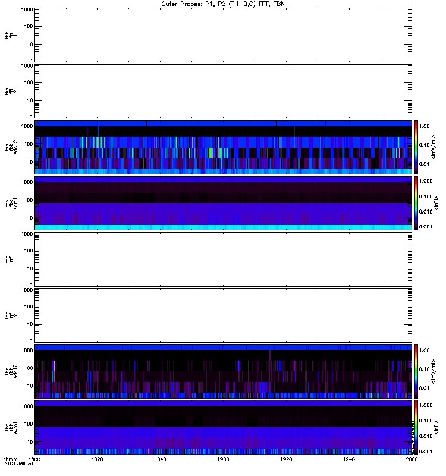The width and height of the screenshot is (446, 476).
Task: Click the "1000" y-axis tick of thb fff 1 panel
Action: coord(27,10)
